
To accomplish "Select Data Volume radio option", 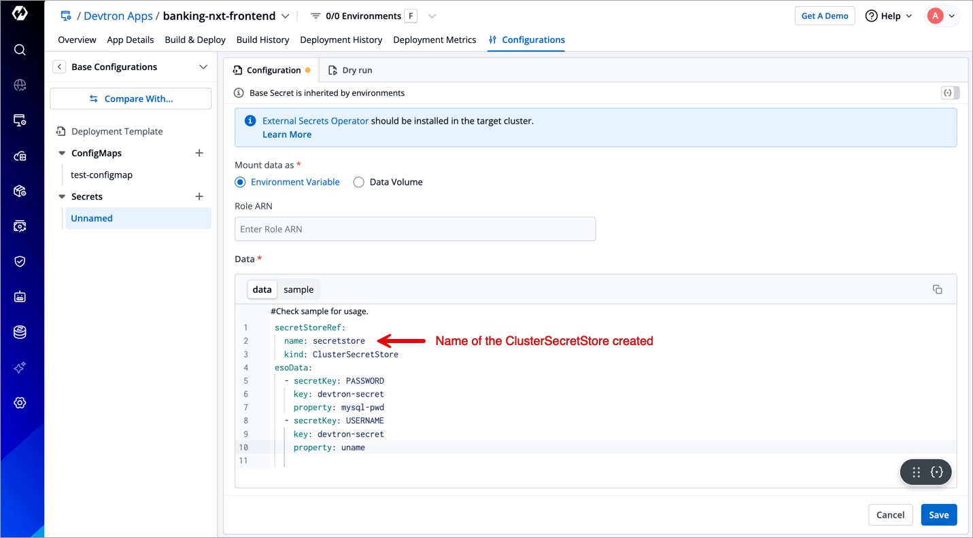I will (358, 182).
